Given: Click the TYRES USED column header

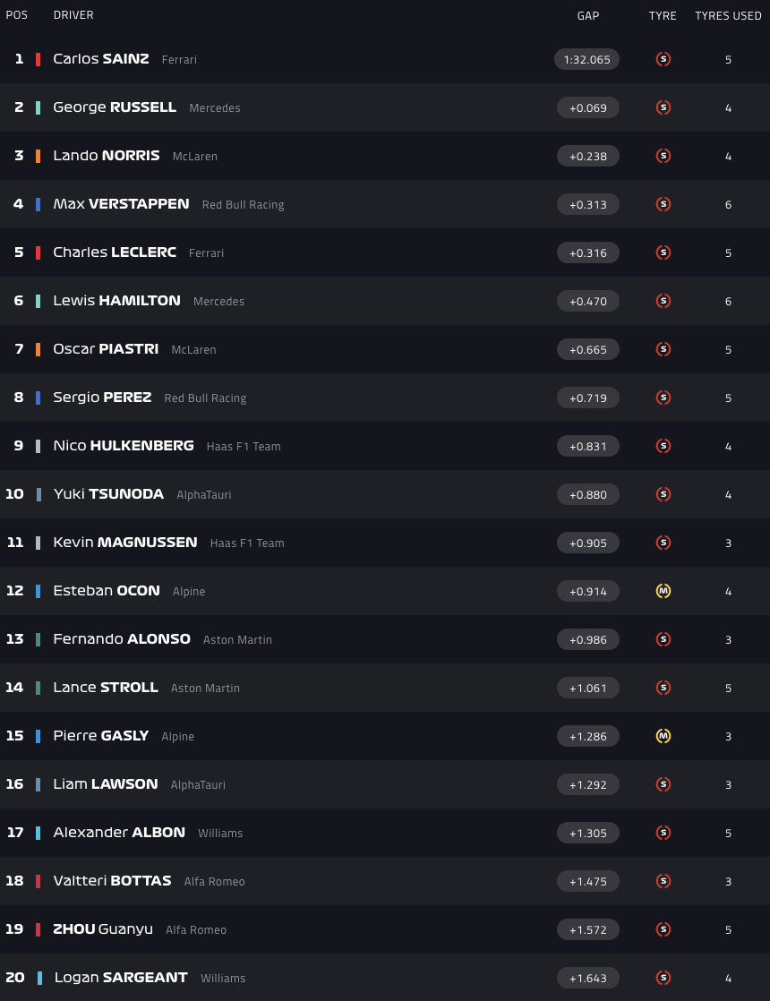Looking at the screenshot, I should point(728,15).
